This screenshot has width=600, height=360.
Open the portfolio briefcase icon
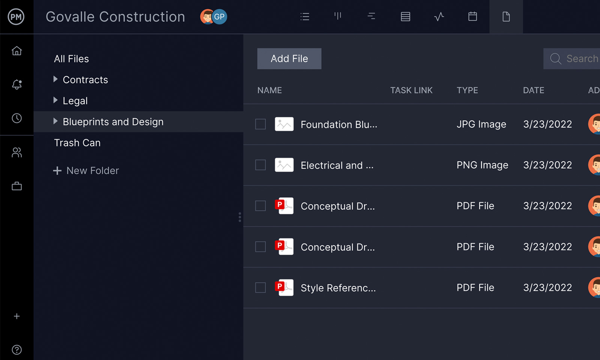[x=16, y=186]
